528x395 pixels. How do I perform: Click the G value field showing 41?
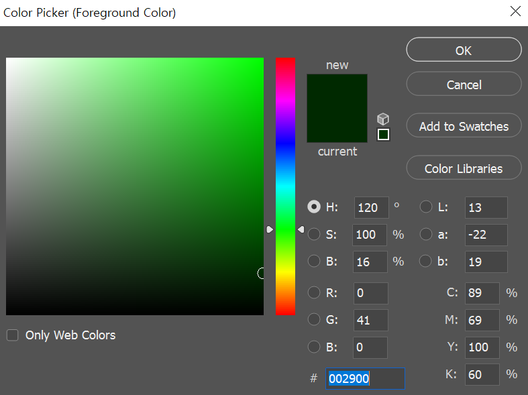pyautogui.click(x=371, y=320)
